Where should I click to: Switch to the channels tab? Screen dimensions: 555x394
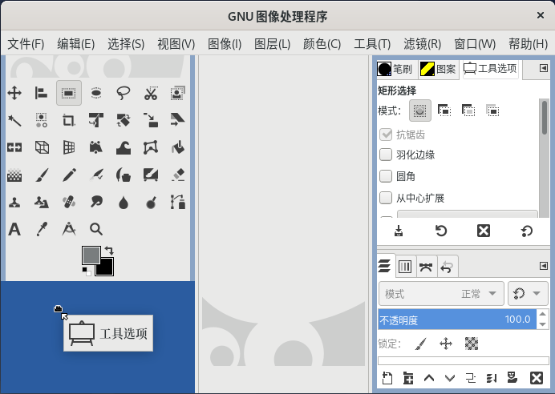405,267
